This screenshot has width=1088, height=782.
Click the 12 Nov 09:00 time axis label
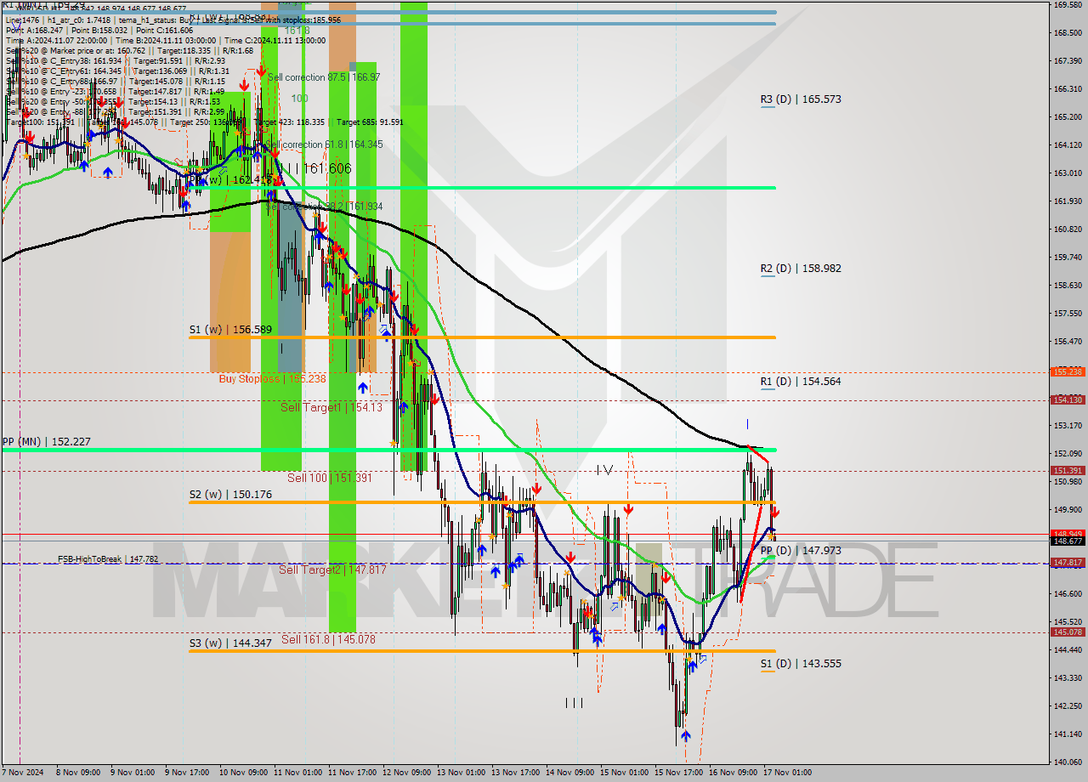[x=405, y=773]
